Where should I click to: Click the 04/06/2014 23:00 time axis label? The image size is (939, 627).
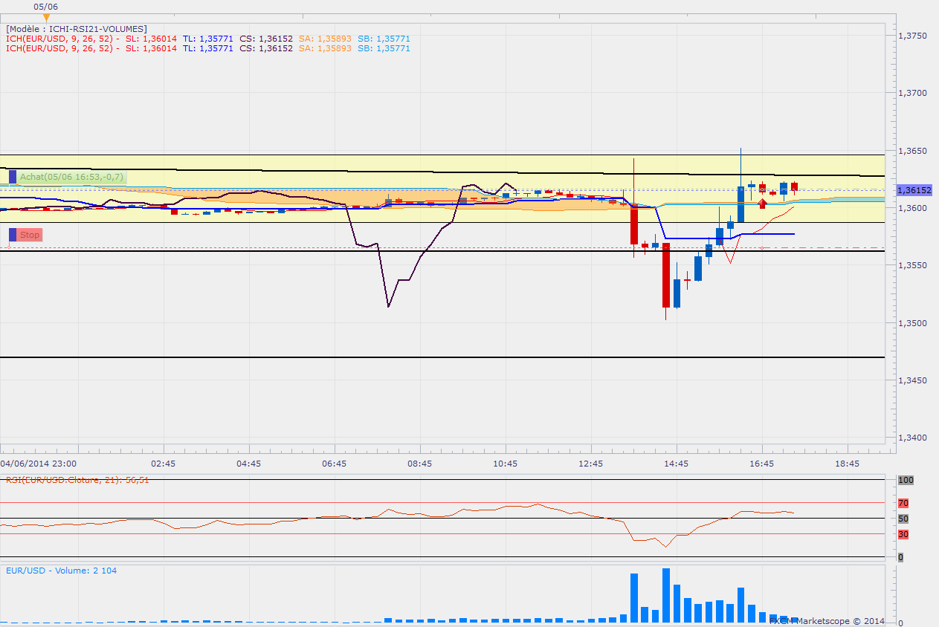coord(38,464)
